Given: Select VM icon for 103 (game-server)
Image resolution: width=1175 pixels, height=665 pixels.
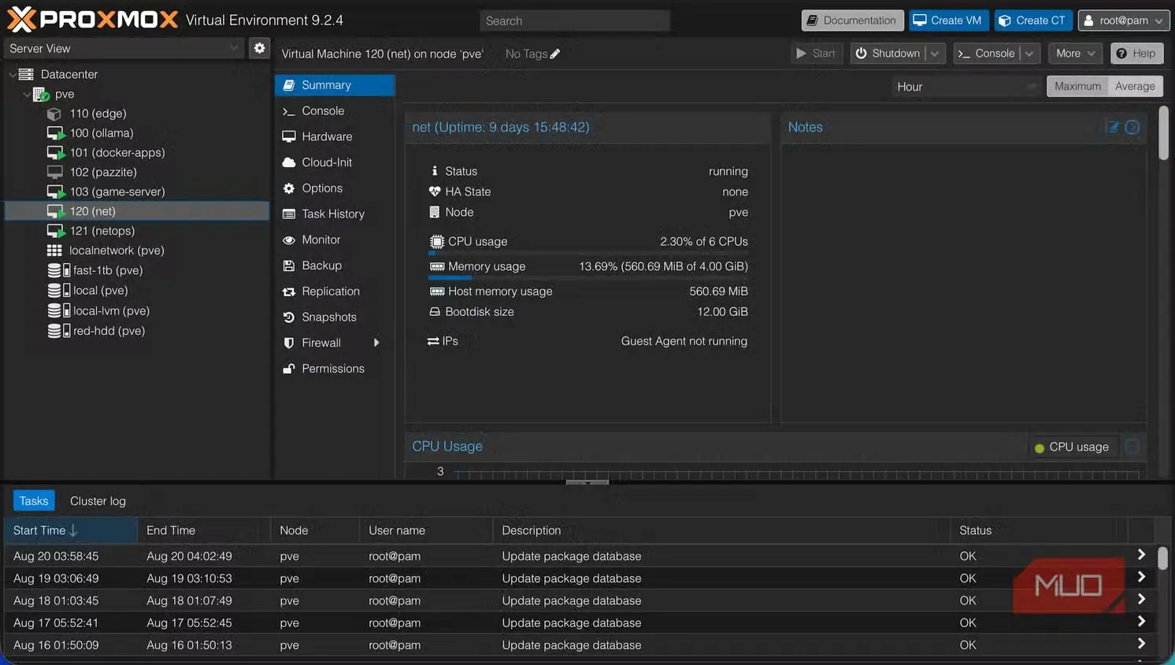Looking at the screenshot, I should pos(55,191).
